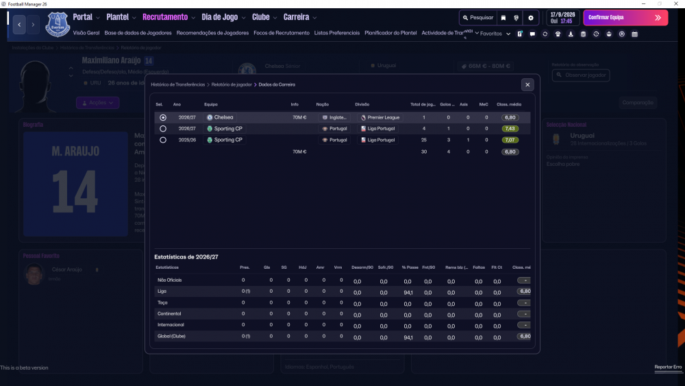Open Base de dados de Jogadores tab
Viewport: 685px width, 386px height.
(138, 33)
